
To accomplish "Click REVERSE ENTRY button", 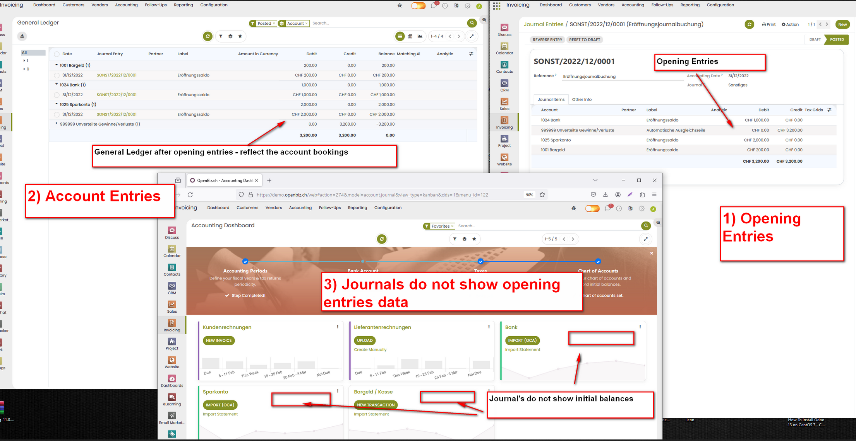I will (x=547, y=40).
